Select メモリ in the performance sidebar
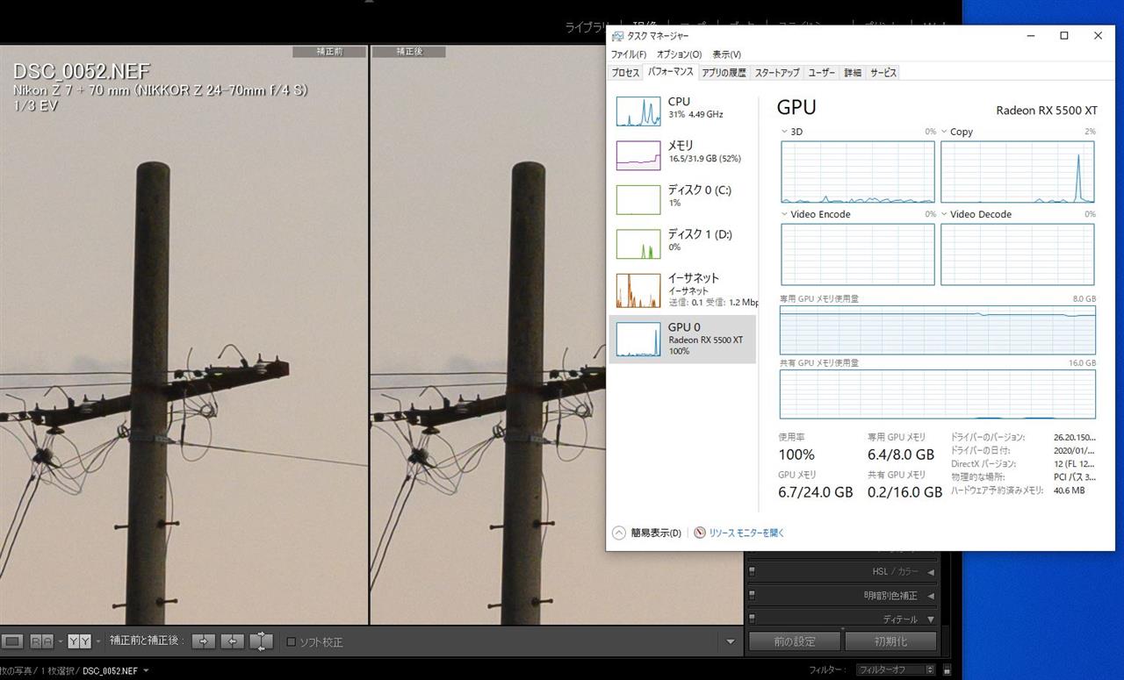 tap(682, 154)
